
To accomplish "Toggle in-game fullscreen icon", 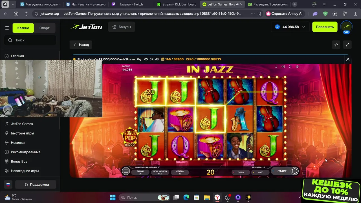I will [x=290, y=67].
